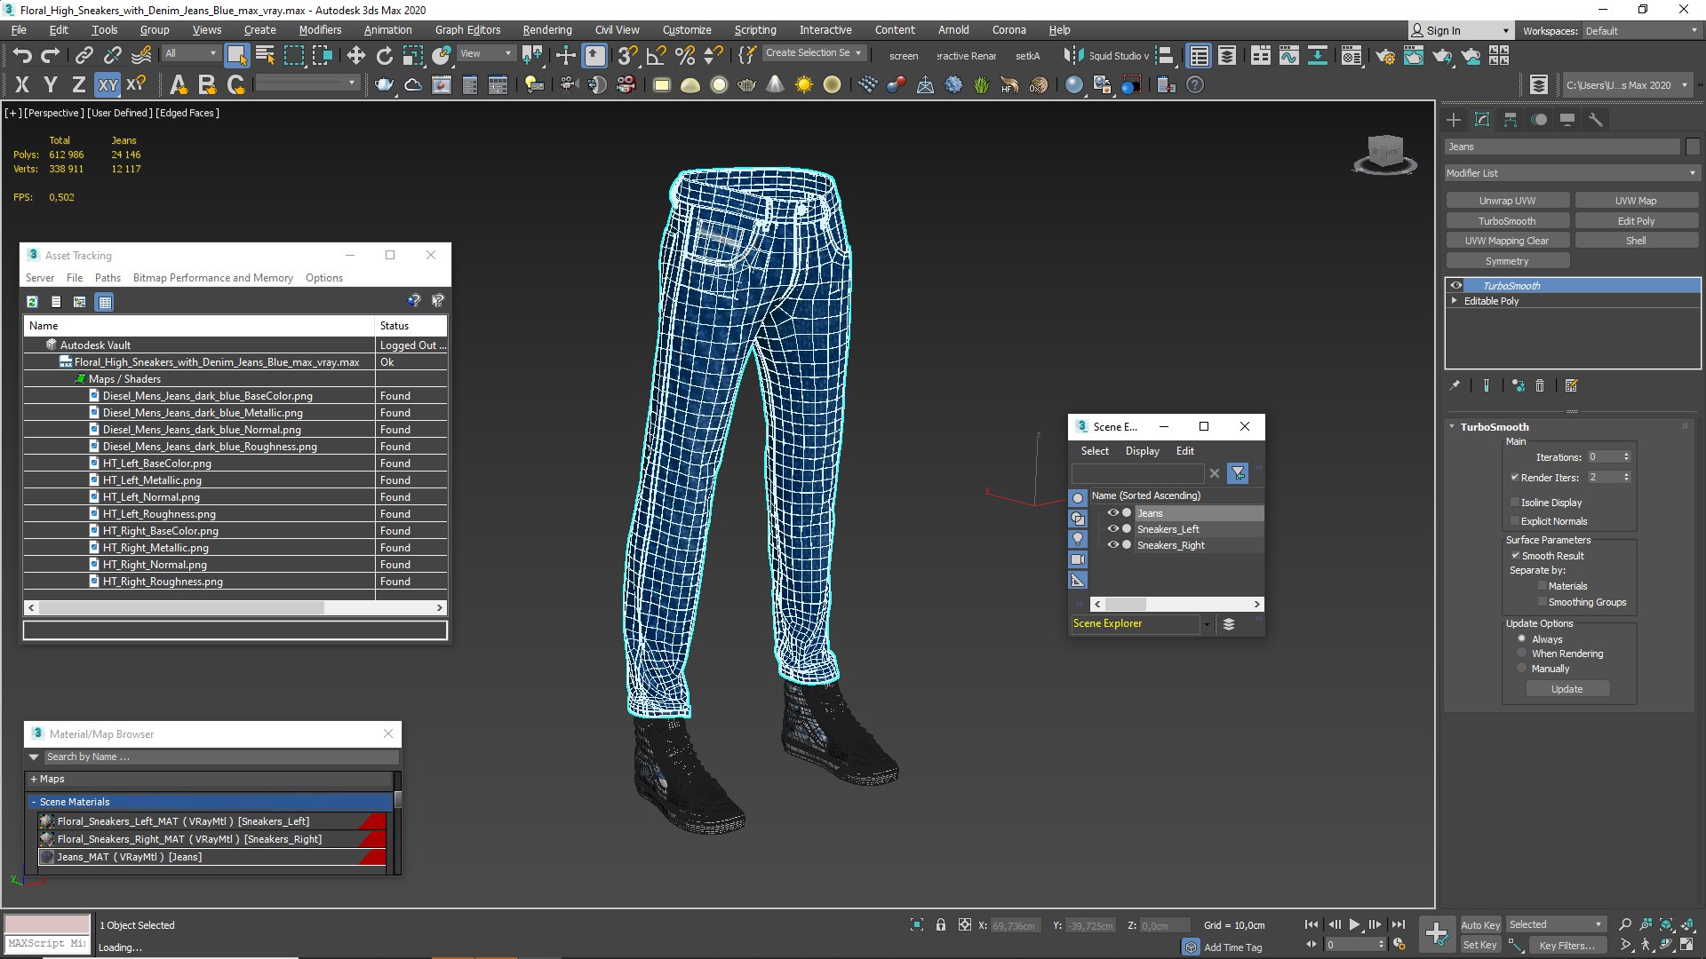1706x959 pixels.
Task: Restrict to X axis icon
Action: pos(22,84)
